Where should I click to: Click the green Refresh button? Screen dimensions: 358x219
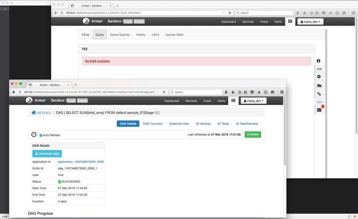click(253, 135)
